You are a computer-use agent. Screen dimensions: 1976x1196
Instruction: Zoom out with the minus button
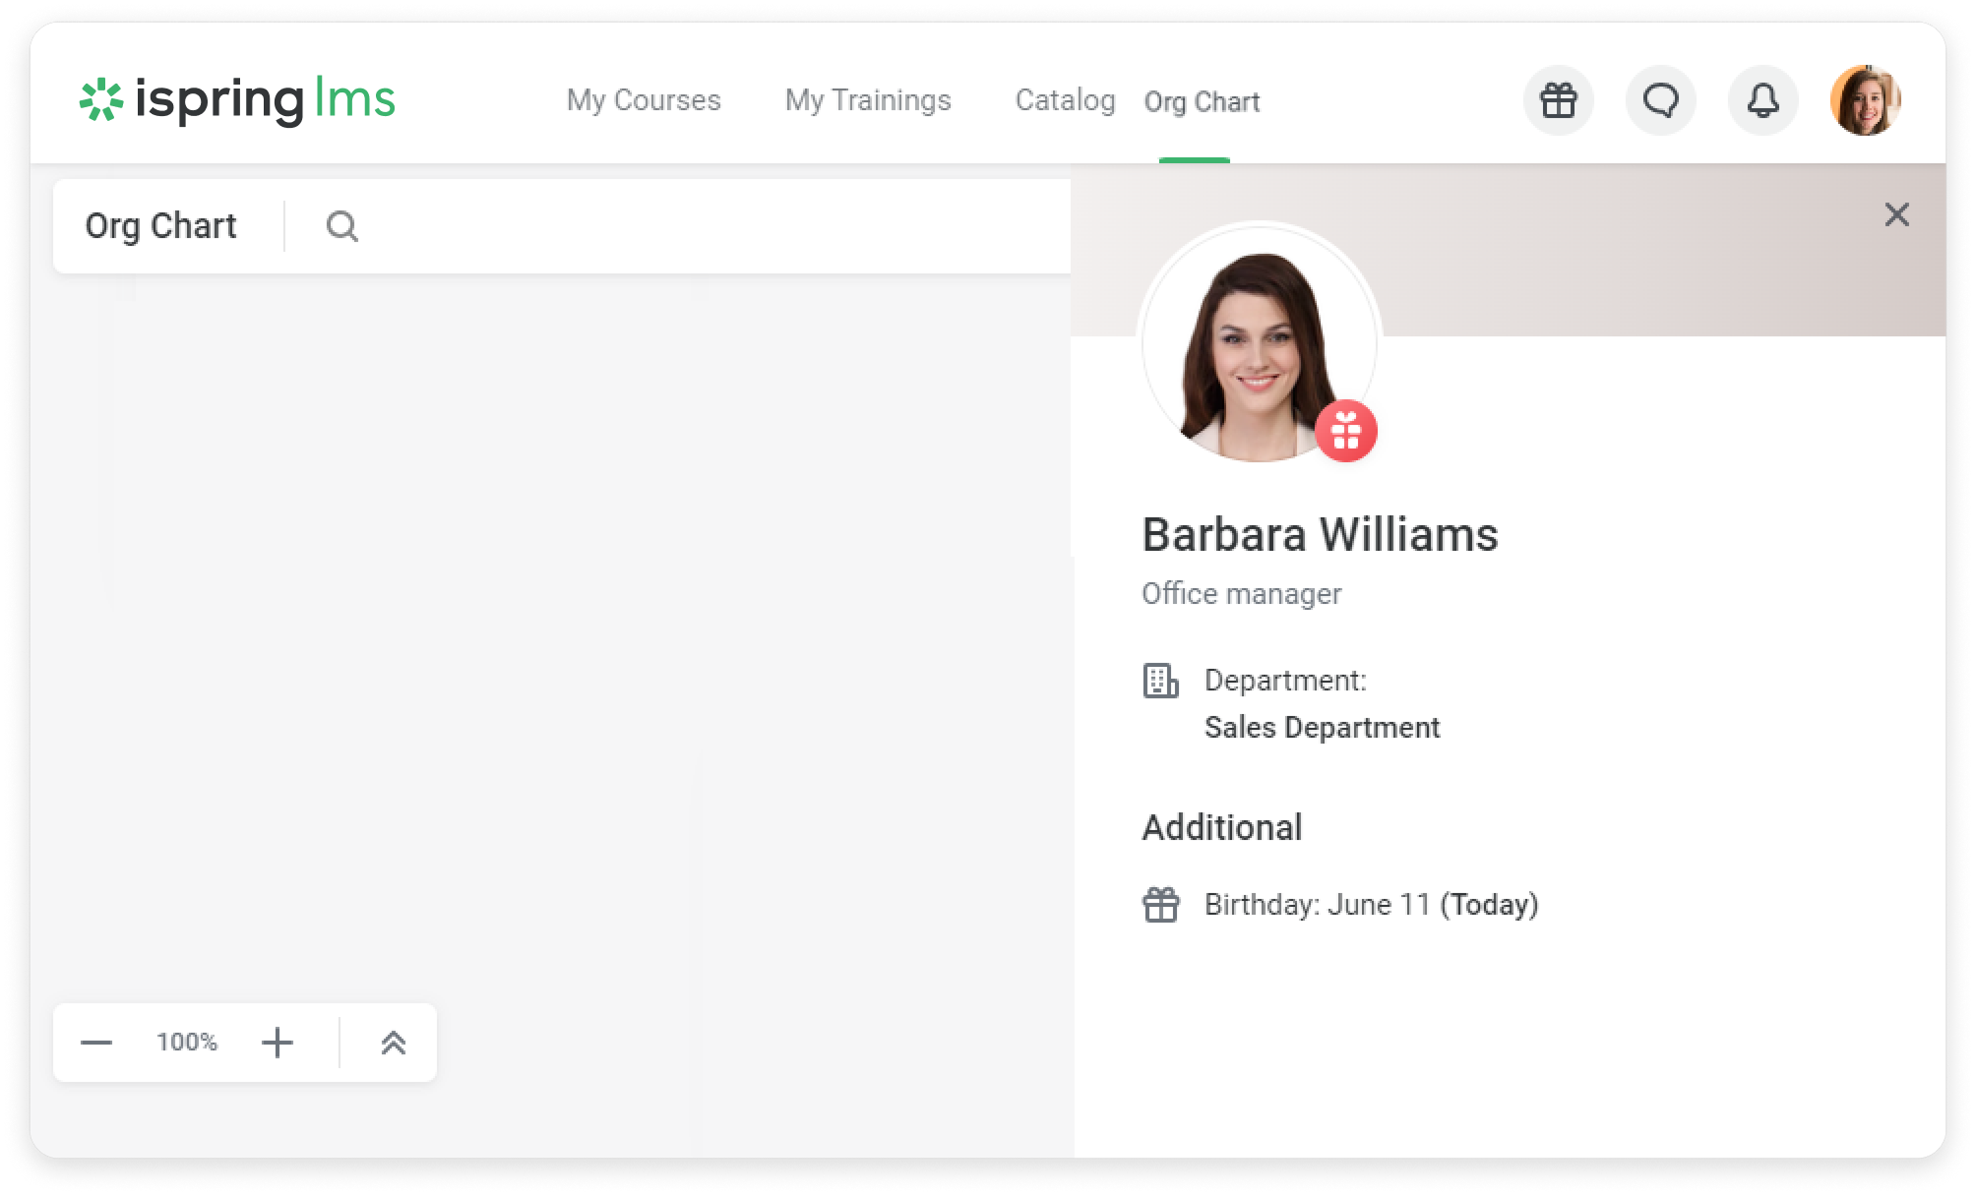pyautogui.click(x=96, y=1043)
